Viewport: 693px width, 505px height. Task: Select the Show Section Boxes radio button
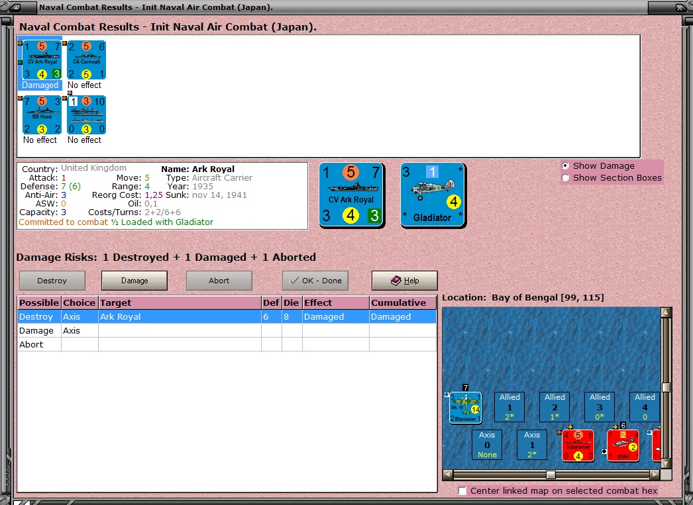tap(565, 178)
